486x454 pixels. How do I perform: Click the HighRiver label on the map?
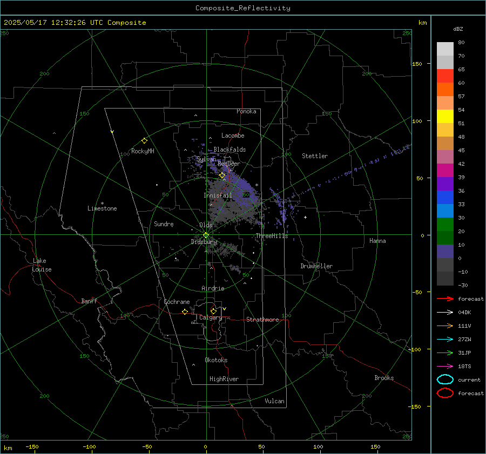click(x=224, y=379)
